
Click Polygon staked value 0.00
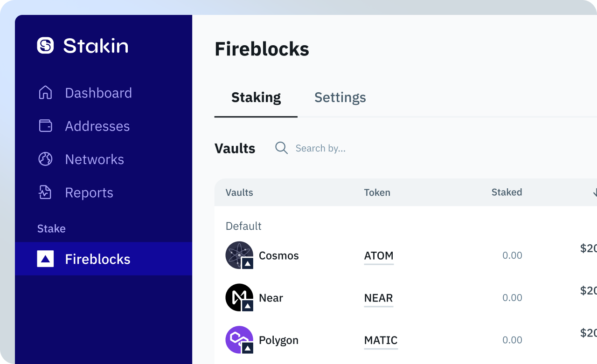512,340
